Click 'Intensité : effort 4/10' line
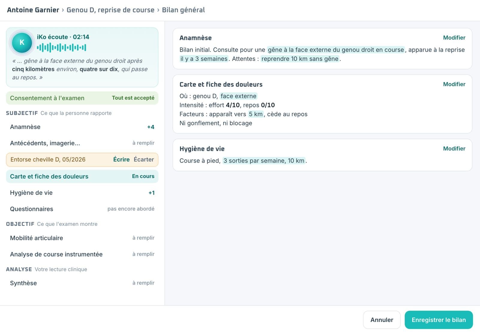This screenshot has width=480, height=334. (x=227, y=105)
